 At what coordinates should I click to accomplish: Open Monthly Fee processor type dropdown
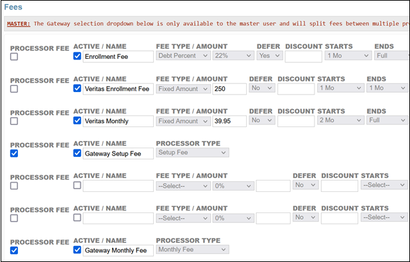[x=192, y=249]
